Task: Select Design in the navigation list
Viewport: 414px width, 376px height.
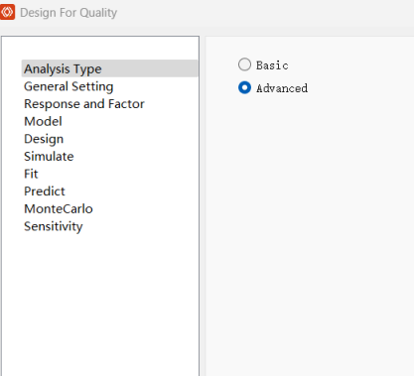Action: point(44,139)
